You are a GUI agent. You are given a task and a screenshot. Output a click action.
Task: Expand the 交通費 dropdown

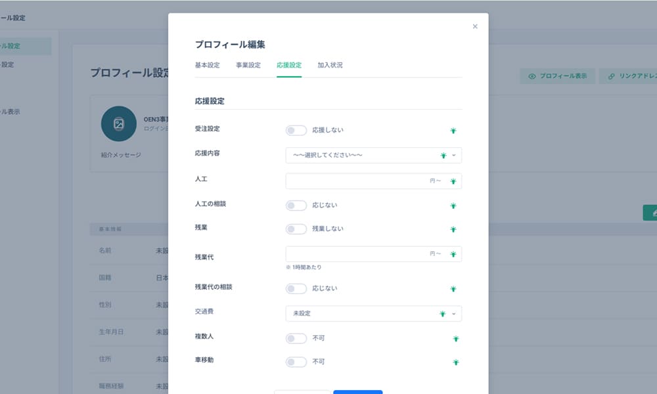pos(373,314)
